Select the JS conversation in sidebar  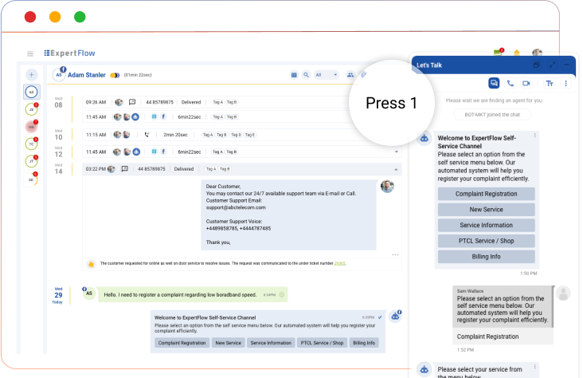point(32,109)
